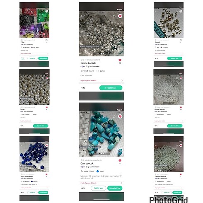The width and height of the screenshot is (203, 203).
Task: Tap Kapat above the Cam boncuk listing
Action: click(119, 110)
